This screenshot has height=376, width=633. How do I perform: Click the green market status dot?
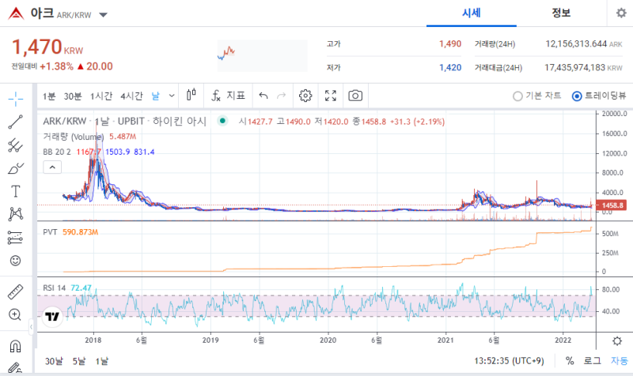[x=222, y=121]
